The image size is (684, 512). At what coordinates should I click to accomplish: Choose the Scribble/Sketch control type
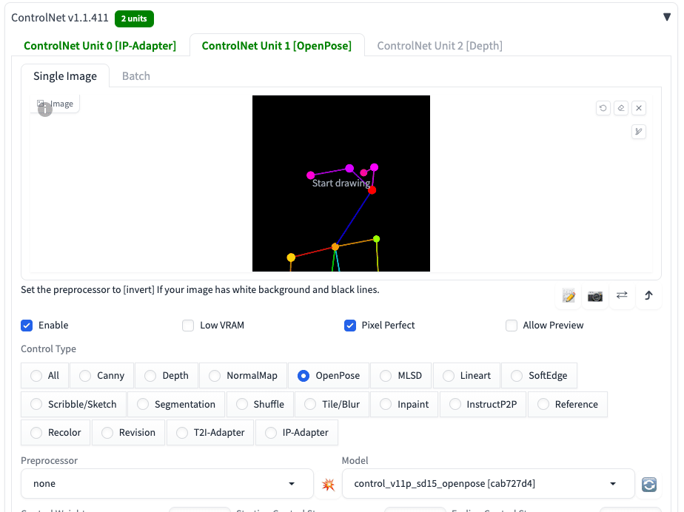coord(73,404)
